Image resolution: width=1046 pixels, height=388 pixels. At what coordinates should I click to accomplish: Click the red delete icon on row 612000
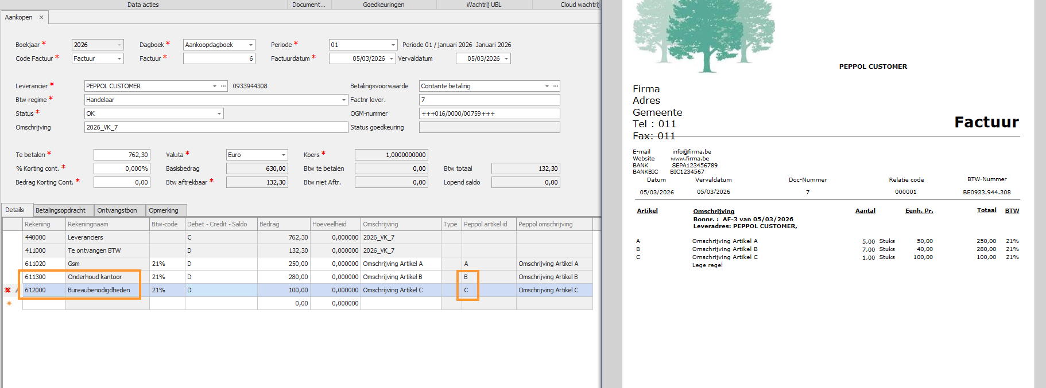pos(7,291)
